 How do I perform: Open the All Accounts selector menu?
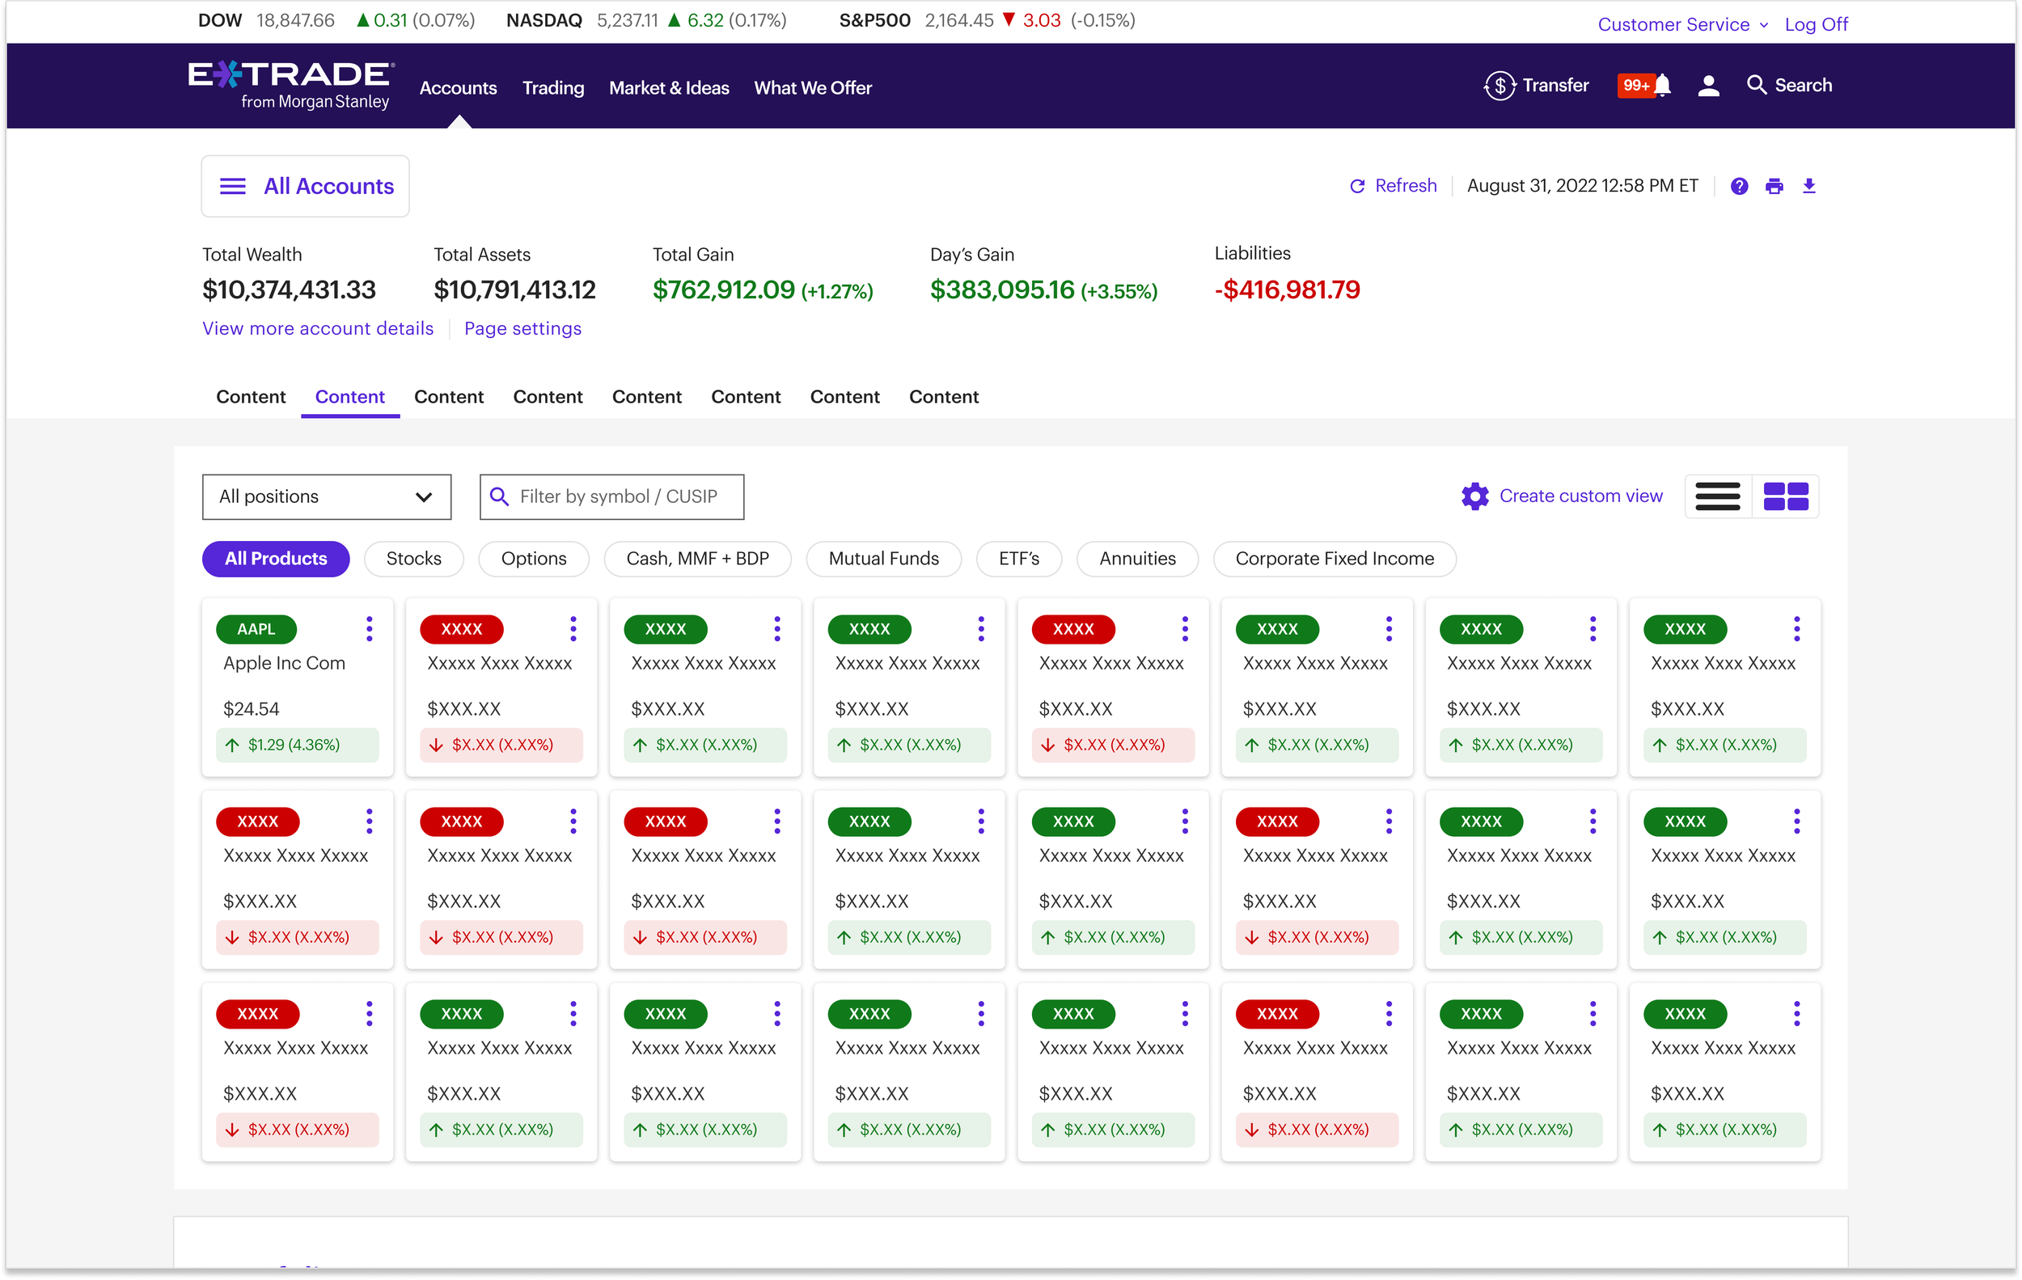[306, 186]
